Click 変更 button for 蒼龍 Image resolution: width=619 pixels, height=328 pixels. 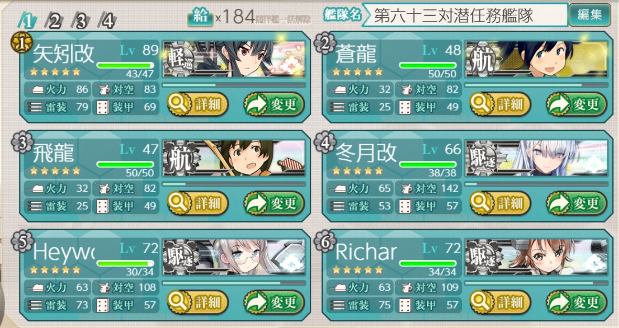tap(577, 104)
